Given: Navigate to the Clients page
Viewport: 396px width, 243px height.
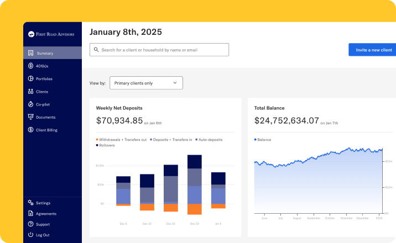Looking at the screenshot, I should coord(53,92).
